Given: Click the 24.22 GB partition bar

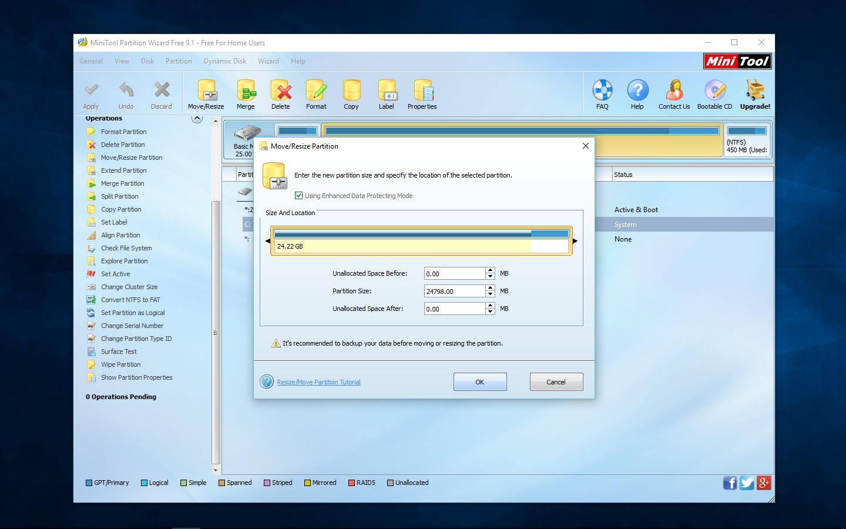Looking at the screenshot, I should point(421,241).
